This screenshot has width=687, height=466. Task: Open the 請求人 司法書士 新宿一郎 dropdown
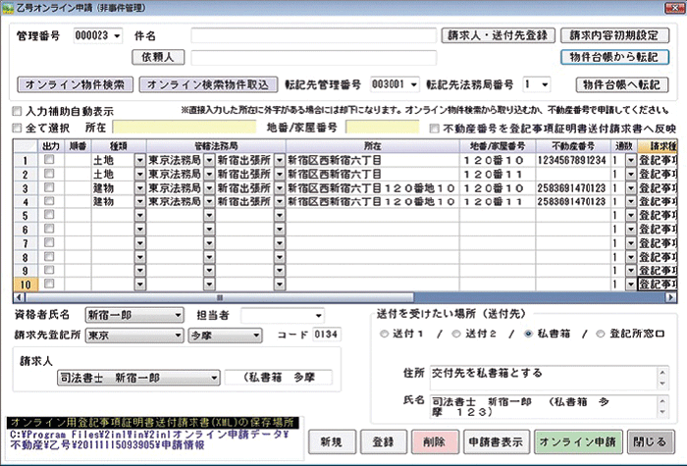(213, 378)
